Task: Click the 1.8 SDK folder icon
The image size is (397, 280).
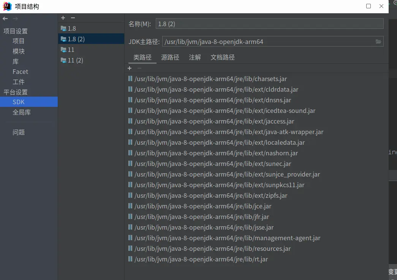Action: [63, 28]
